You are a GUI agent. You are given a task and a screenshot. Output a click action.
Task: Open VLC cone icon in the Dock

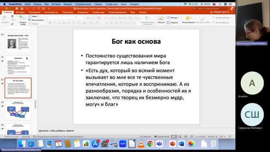[141, 144]
